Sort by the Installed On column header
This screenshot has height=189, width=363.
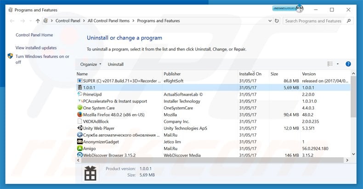click(x=254, y=74)
